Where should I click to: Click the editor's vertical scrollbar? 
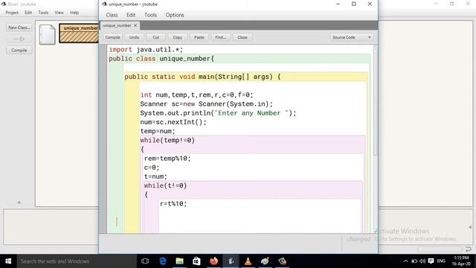pyautogui.click(x=375, y=102)
